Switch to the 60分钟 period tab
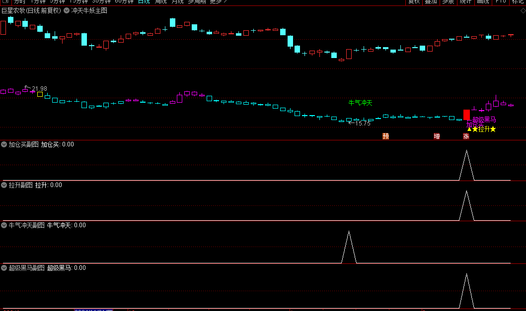This screenshot has height=311, width=526. click(x=124, y=1)
